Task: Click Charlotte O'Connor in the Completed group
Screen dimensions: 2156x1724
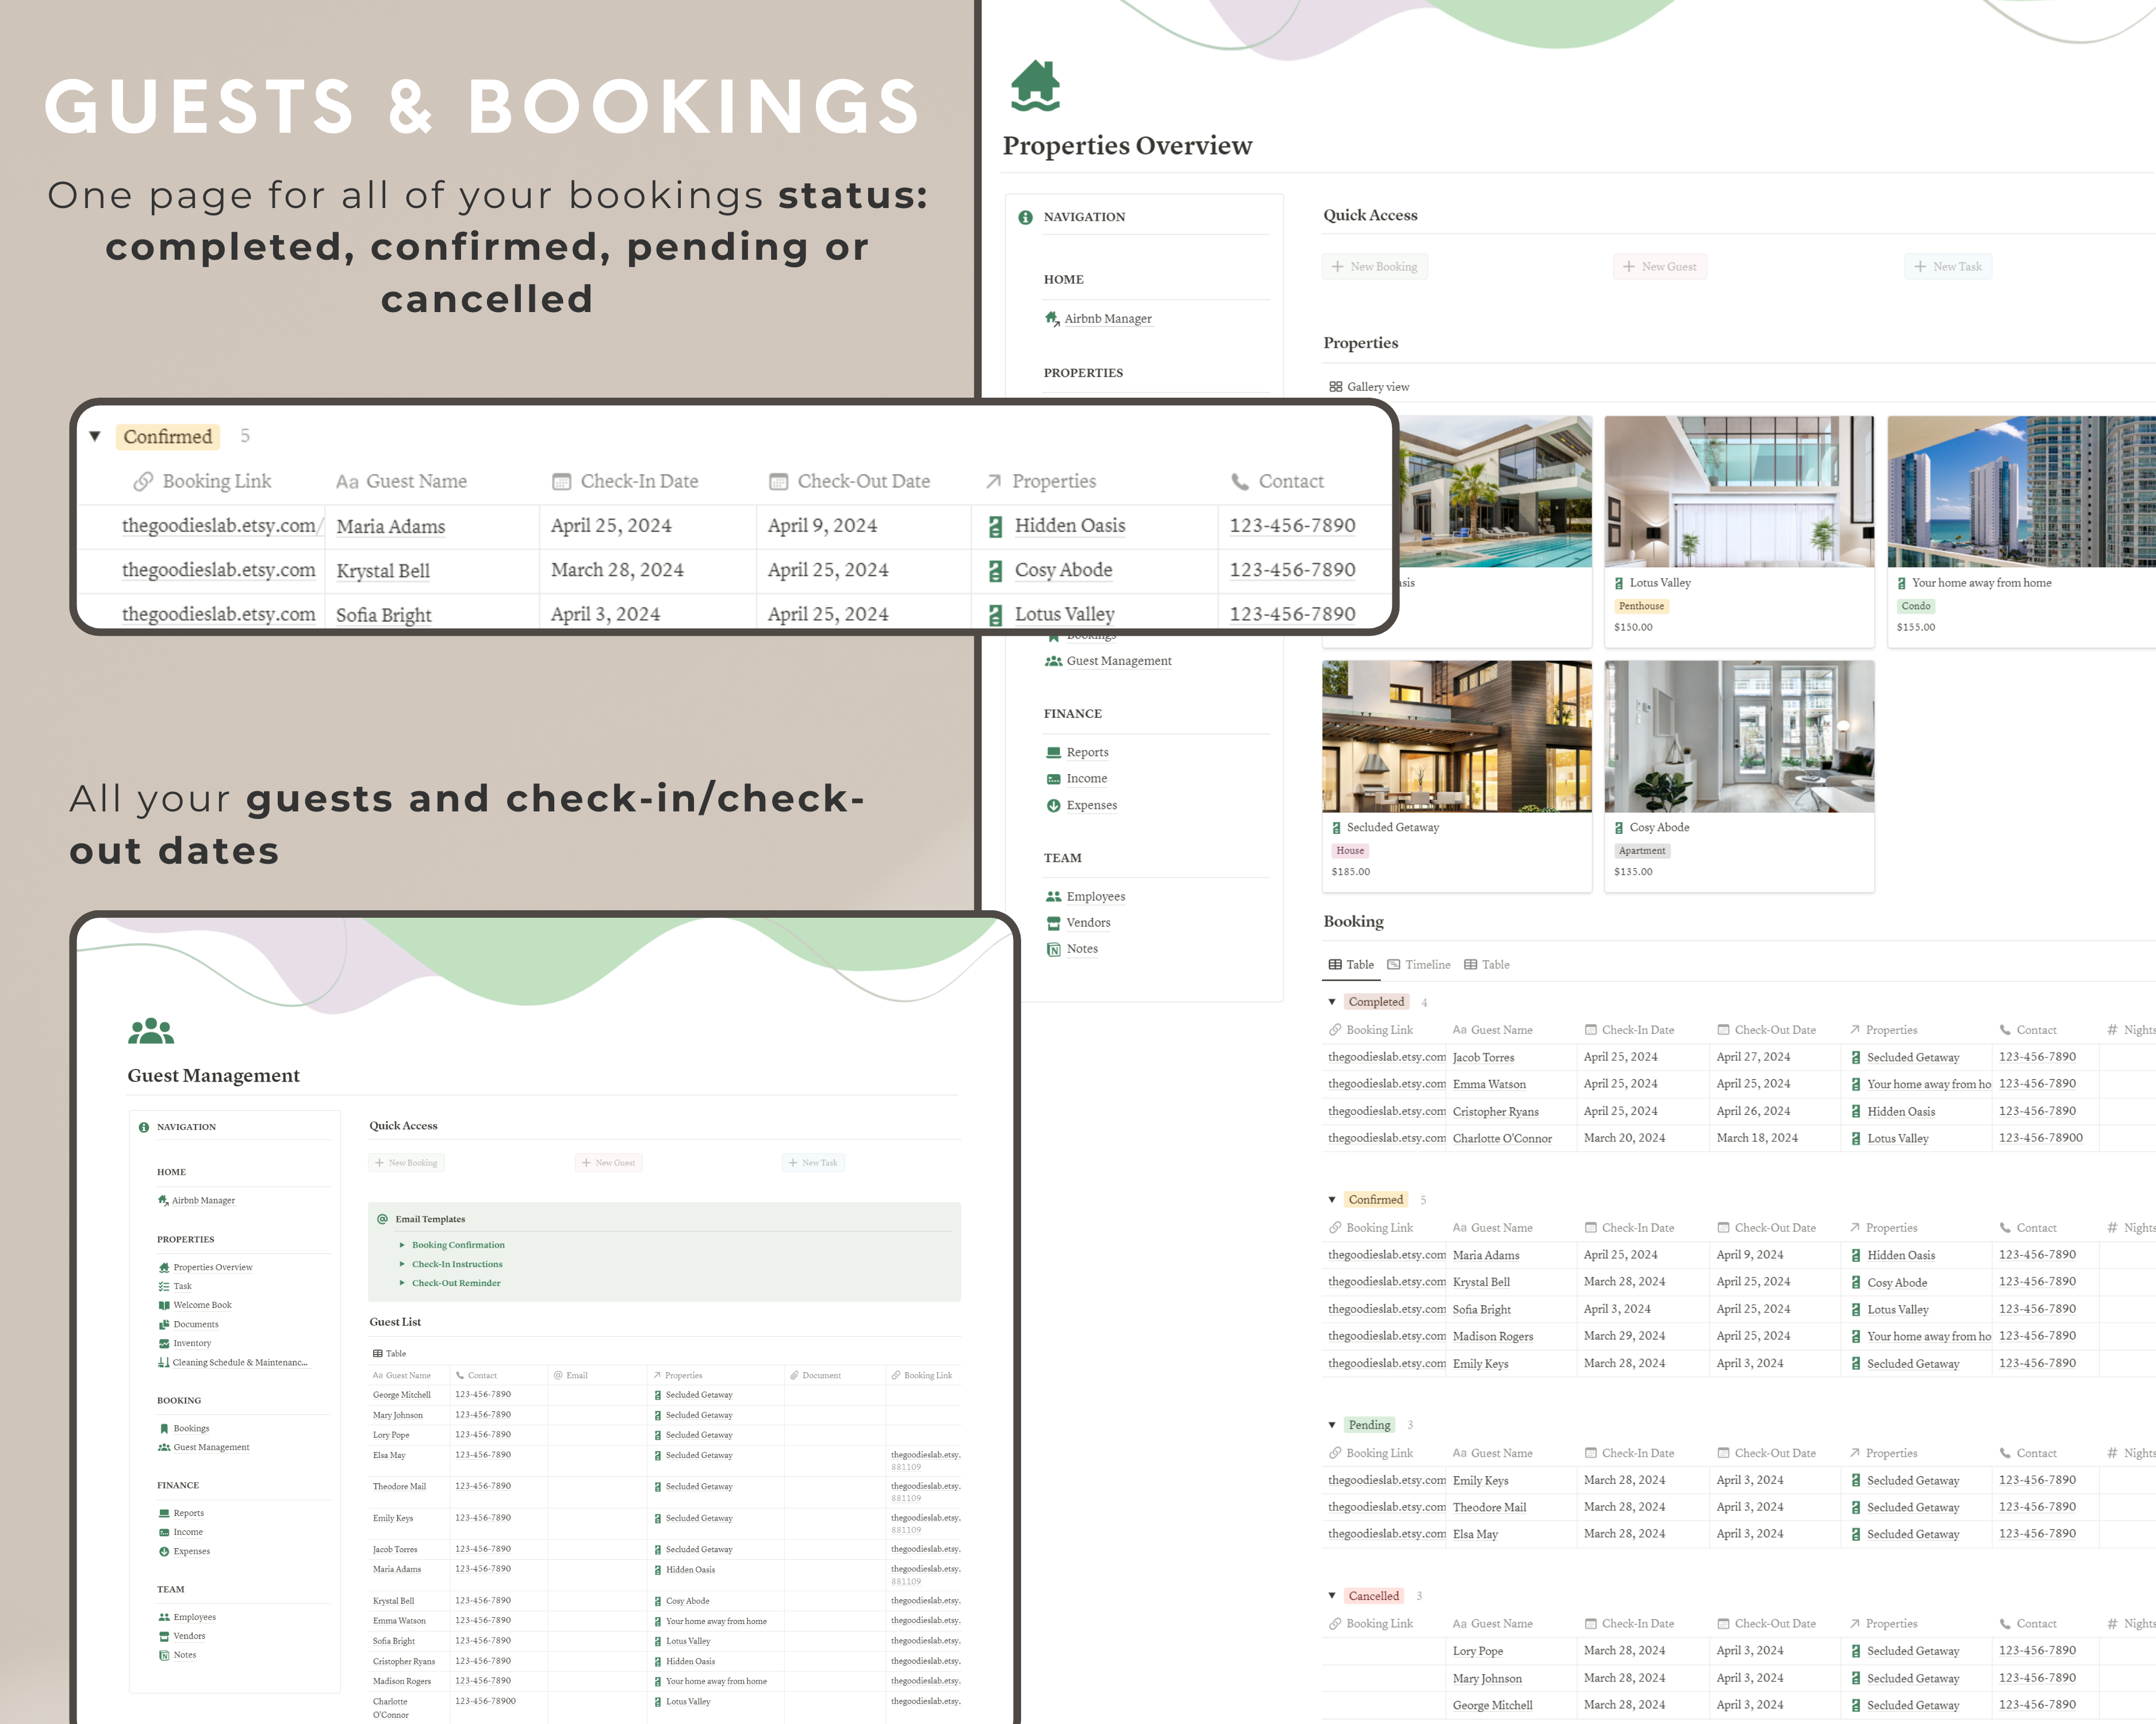Action: tap(1502, 1138)
